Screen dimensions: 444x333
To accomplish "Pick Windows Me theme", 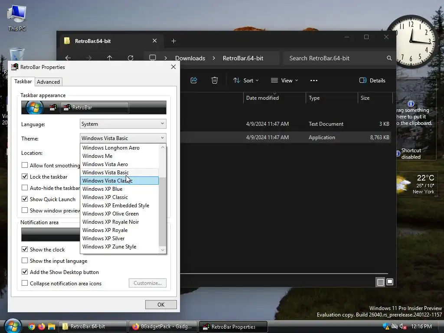I will click(x=119, y=156).
